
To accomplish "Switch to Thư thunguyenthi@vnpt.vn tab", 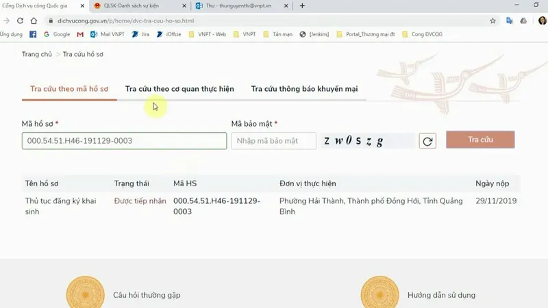I will tap(238, 6).
